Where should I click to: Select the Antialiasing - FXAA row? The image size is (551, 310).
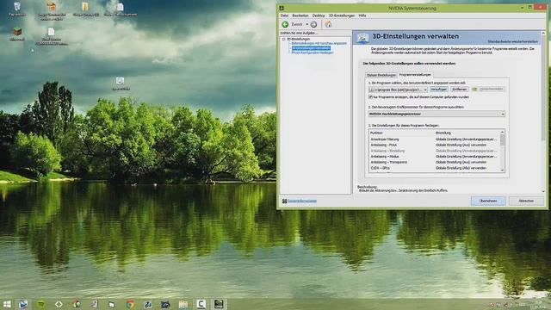tap(434, 145)
